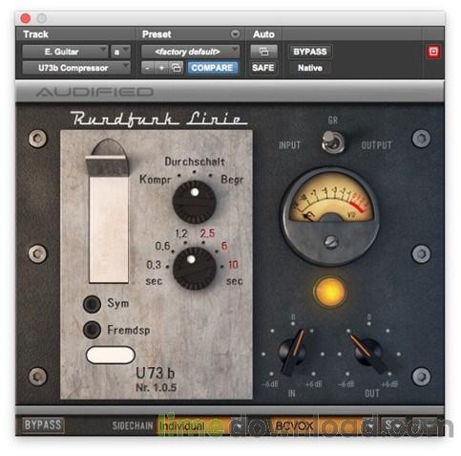Viewport: 461px width, 456px height.
Task: Expand the U73b Compressor plug-in selector
Action: 76,68
